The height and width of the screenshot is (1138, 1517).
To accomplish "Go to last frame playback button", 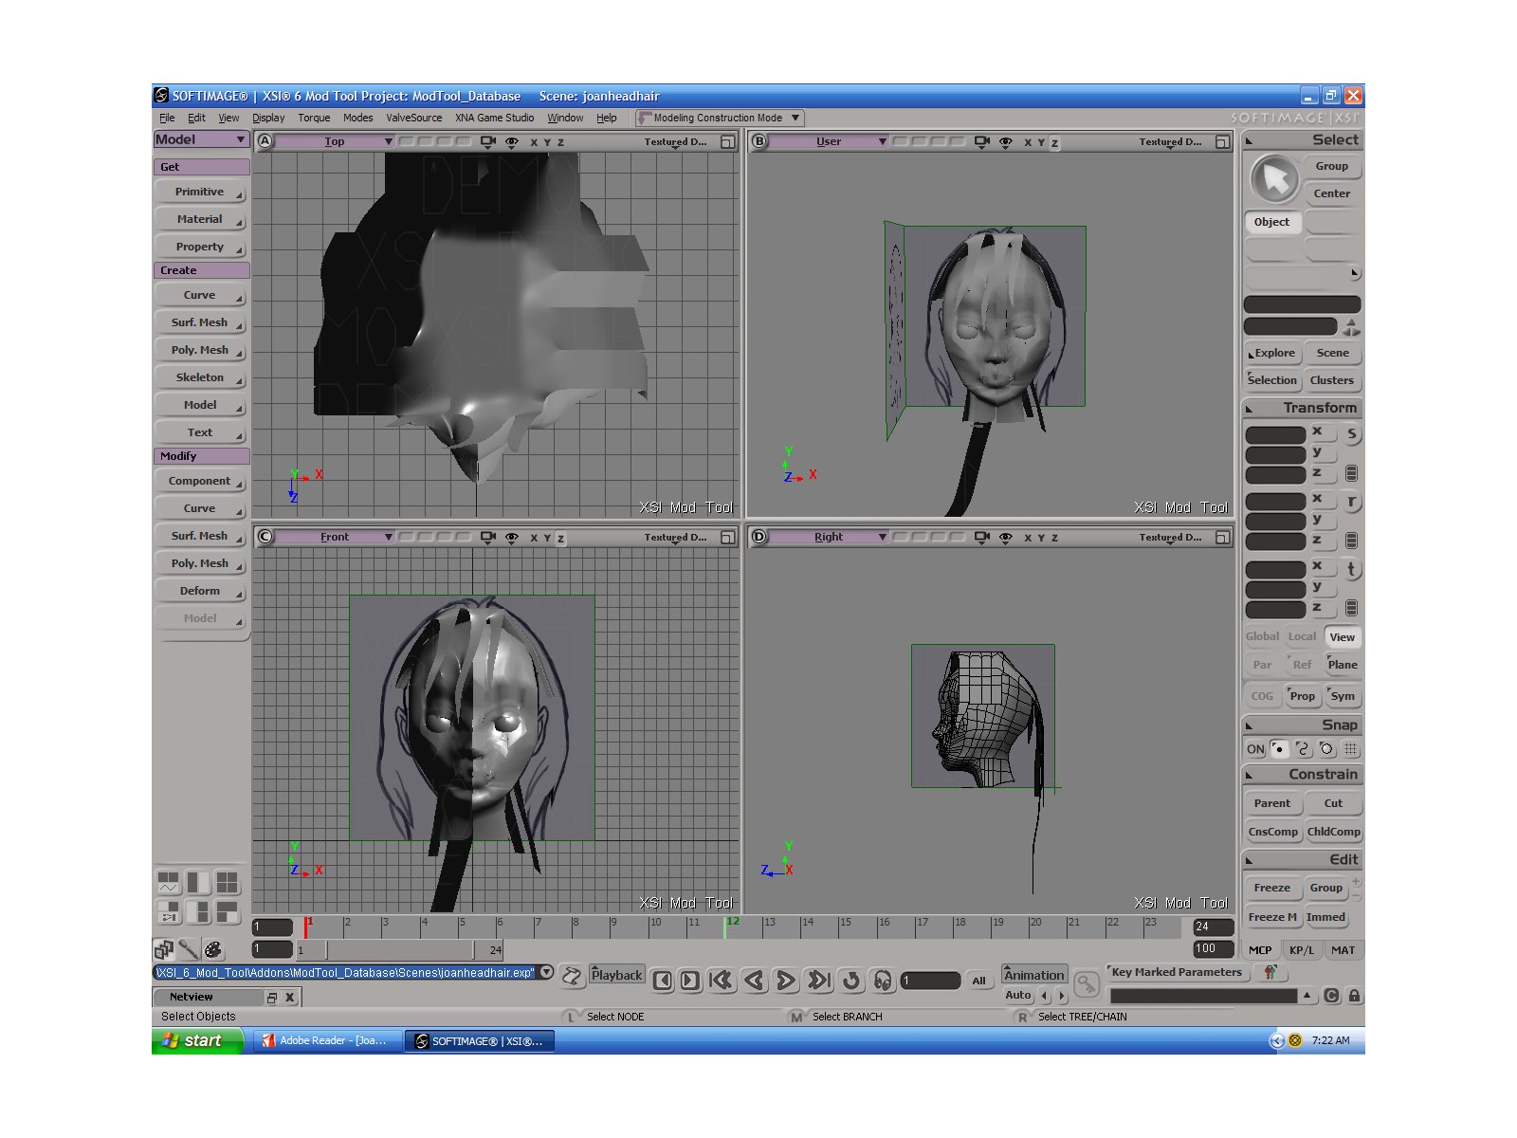I will pos(819,981).
